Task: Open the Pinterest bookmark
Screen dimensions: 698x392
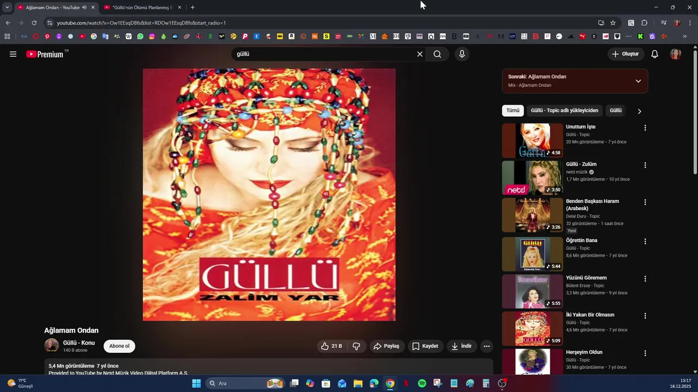Action: 47,36
